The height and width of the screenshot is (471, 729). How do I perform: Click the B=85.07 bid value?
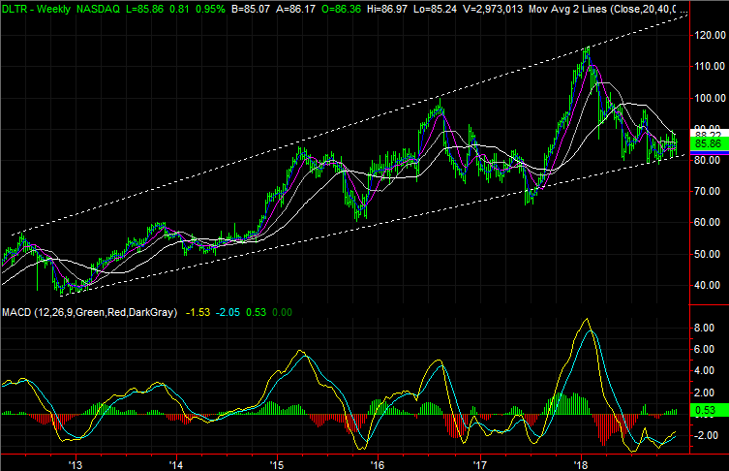[x=250, y=9]
